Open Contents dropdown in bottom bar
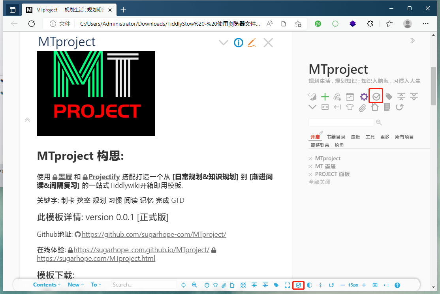440x294 pixels. point(47,285)
